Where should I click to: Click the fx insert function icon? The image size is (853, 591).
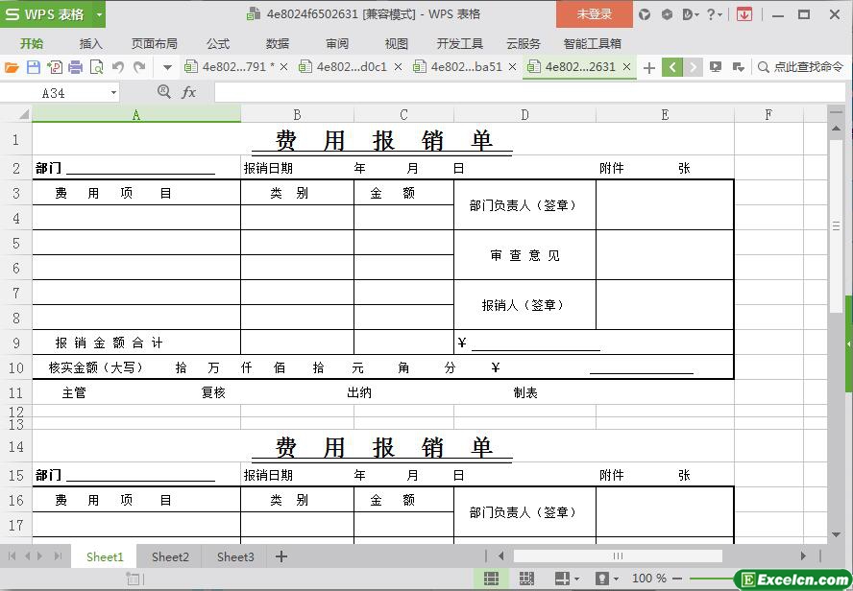point(188,92)
